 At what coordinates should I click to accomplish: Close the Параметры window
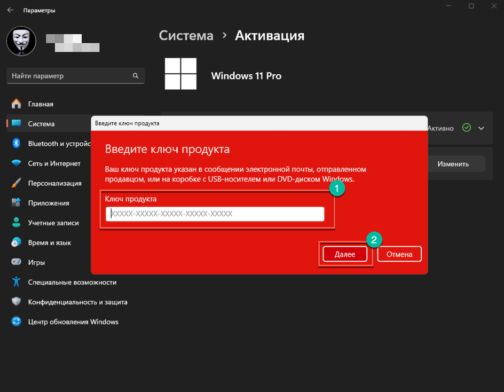(x=494, y=6)
